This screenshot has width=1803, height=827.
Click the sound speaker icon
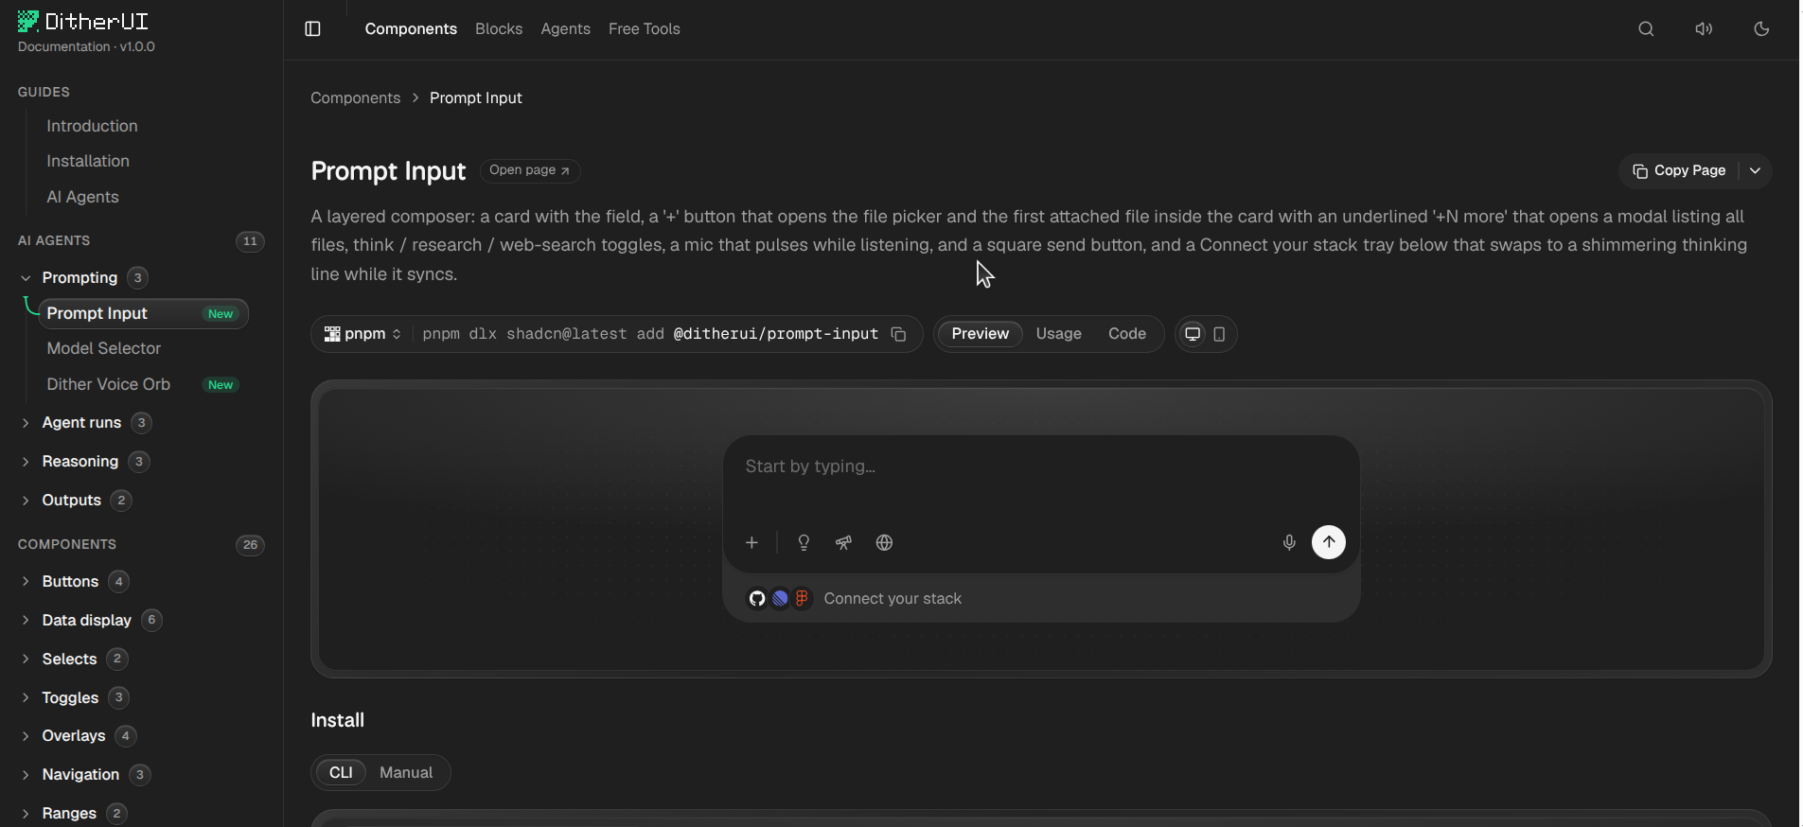pos(1704,29)
